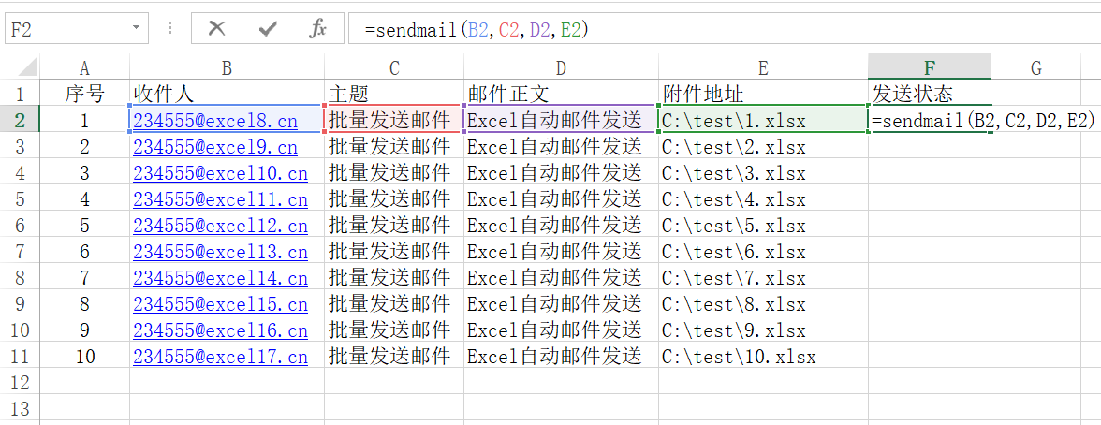Select cell C:\test\4.xlsx

tap(763, 198)
